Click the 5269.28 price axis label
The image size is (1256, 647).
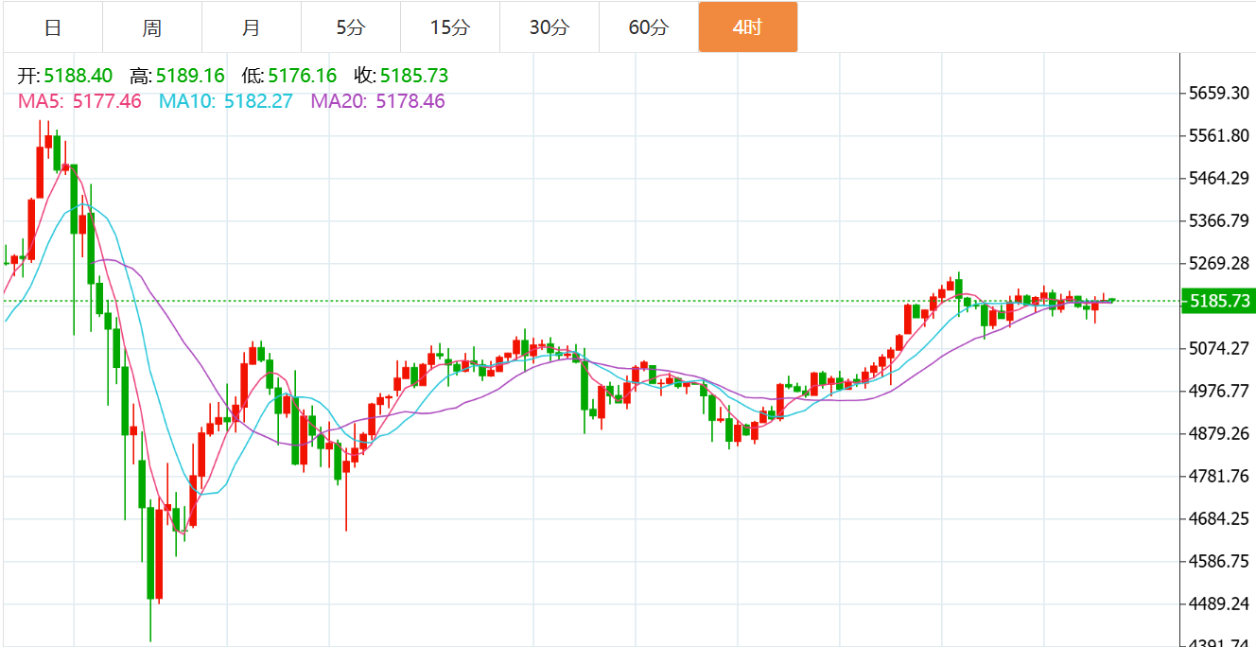click(1219, 263)
